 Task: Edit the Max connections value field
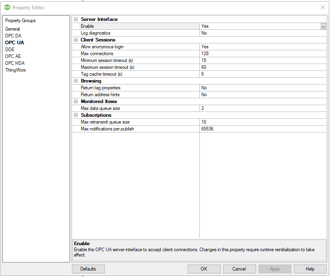tap(261, 53)
